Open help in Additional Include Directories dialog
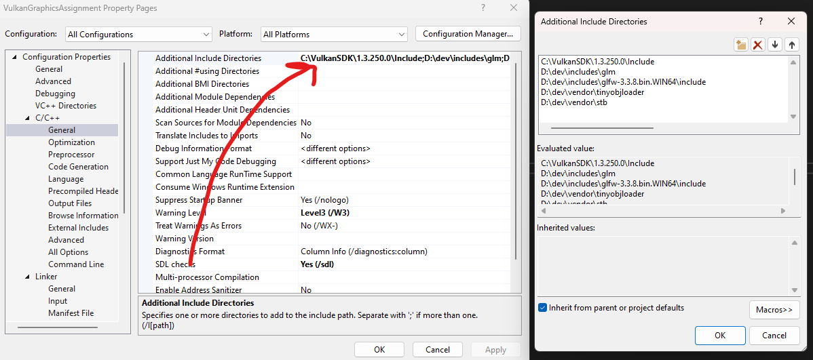The width and height of the screenshot is (813, 360). pos(761,21)
